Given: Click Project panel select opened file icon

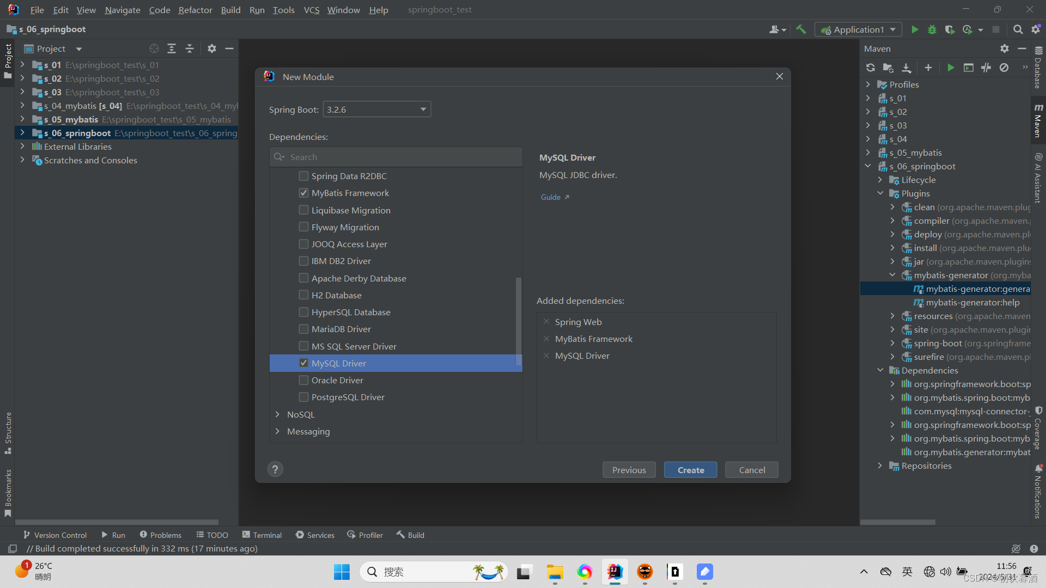Looking at the screenshot, I should coord(154,49).
